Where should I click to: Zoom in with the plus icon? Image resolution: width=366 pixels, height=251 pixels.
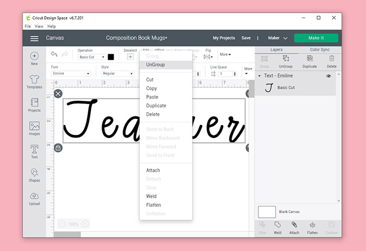click(85, 224)
